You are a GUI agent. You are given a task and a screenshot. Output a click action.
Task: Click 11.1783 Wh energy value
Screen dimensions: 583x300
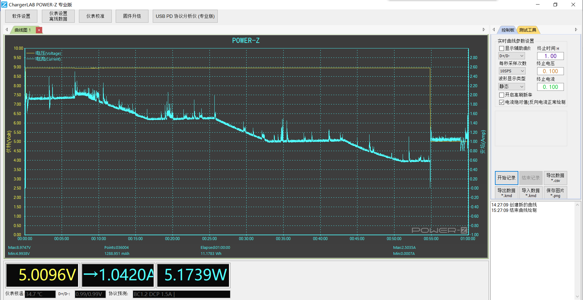point(211,254)
